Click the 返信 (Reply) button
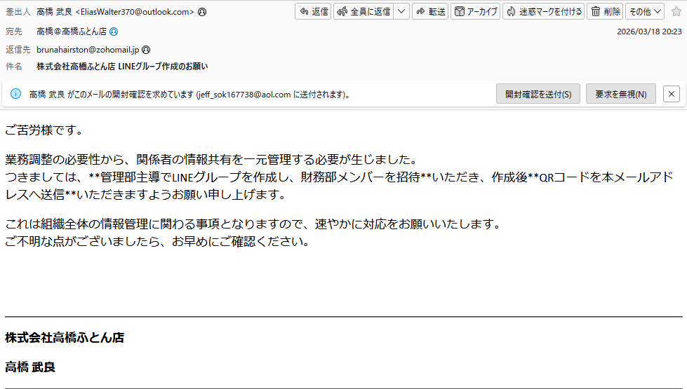Screen dimensions: 687x389 point(313,12)
